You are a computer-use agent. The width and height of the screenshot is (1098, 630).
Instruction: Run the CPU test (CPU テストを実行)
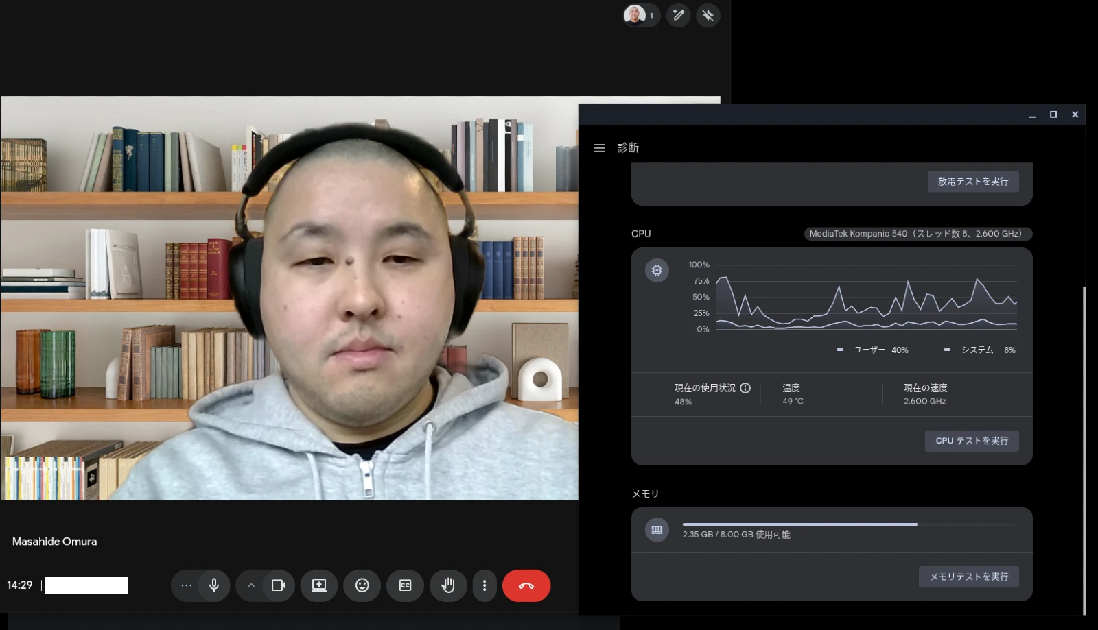coord(972,441)
